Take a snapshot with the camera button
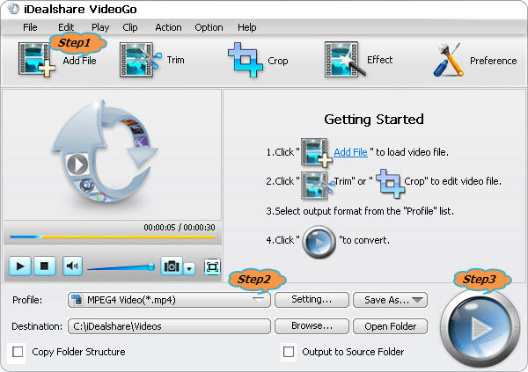Image resolution: width=528 pixels, height=372 pixels. coord(172,266)
